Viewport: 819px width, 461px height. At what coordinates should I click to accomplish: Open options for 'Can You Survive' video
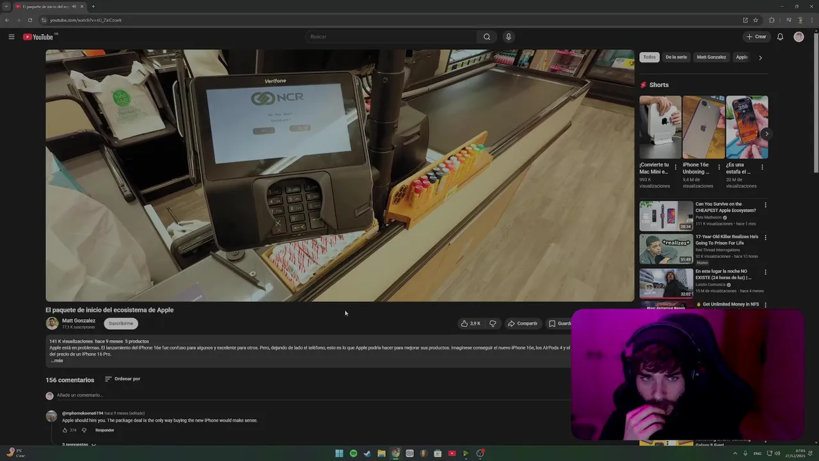pos(765,205)
